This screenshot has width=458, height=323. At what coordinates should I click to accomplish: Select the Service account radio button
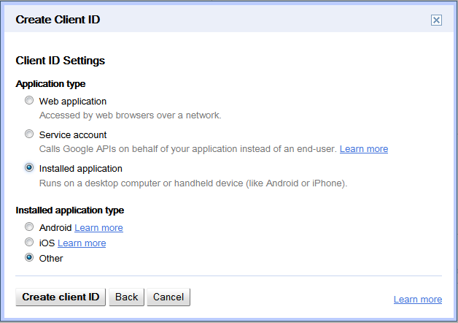click(x=29, y=134)
